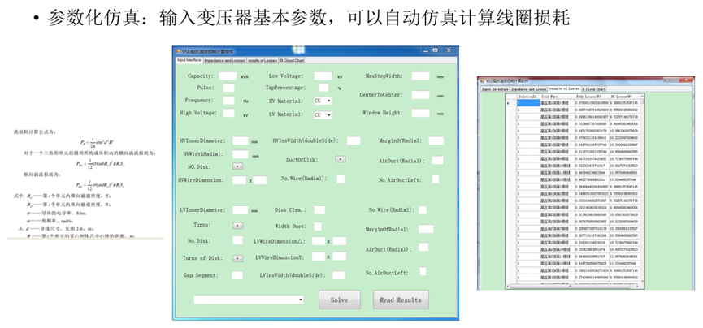Click the first LVWireDimension△ box

(x=319, y=241)
